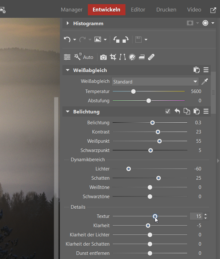Click the Auto enhance button
The height and width of the screenshot is (259, 220).
(84, 57)
